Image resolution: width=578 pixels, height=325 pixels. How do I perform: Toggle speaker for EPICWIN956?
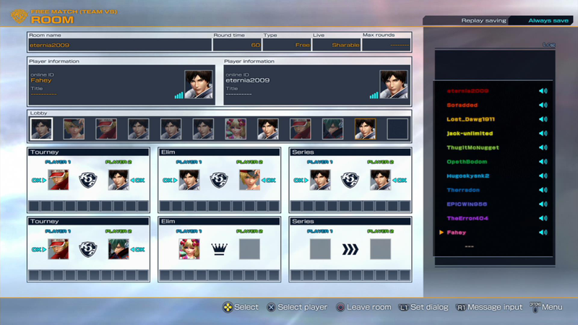(x=543, y=204)
